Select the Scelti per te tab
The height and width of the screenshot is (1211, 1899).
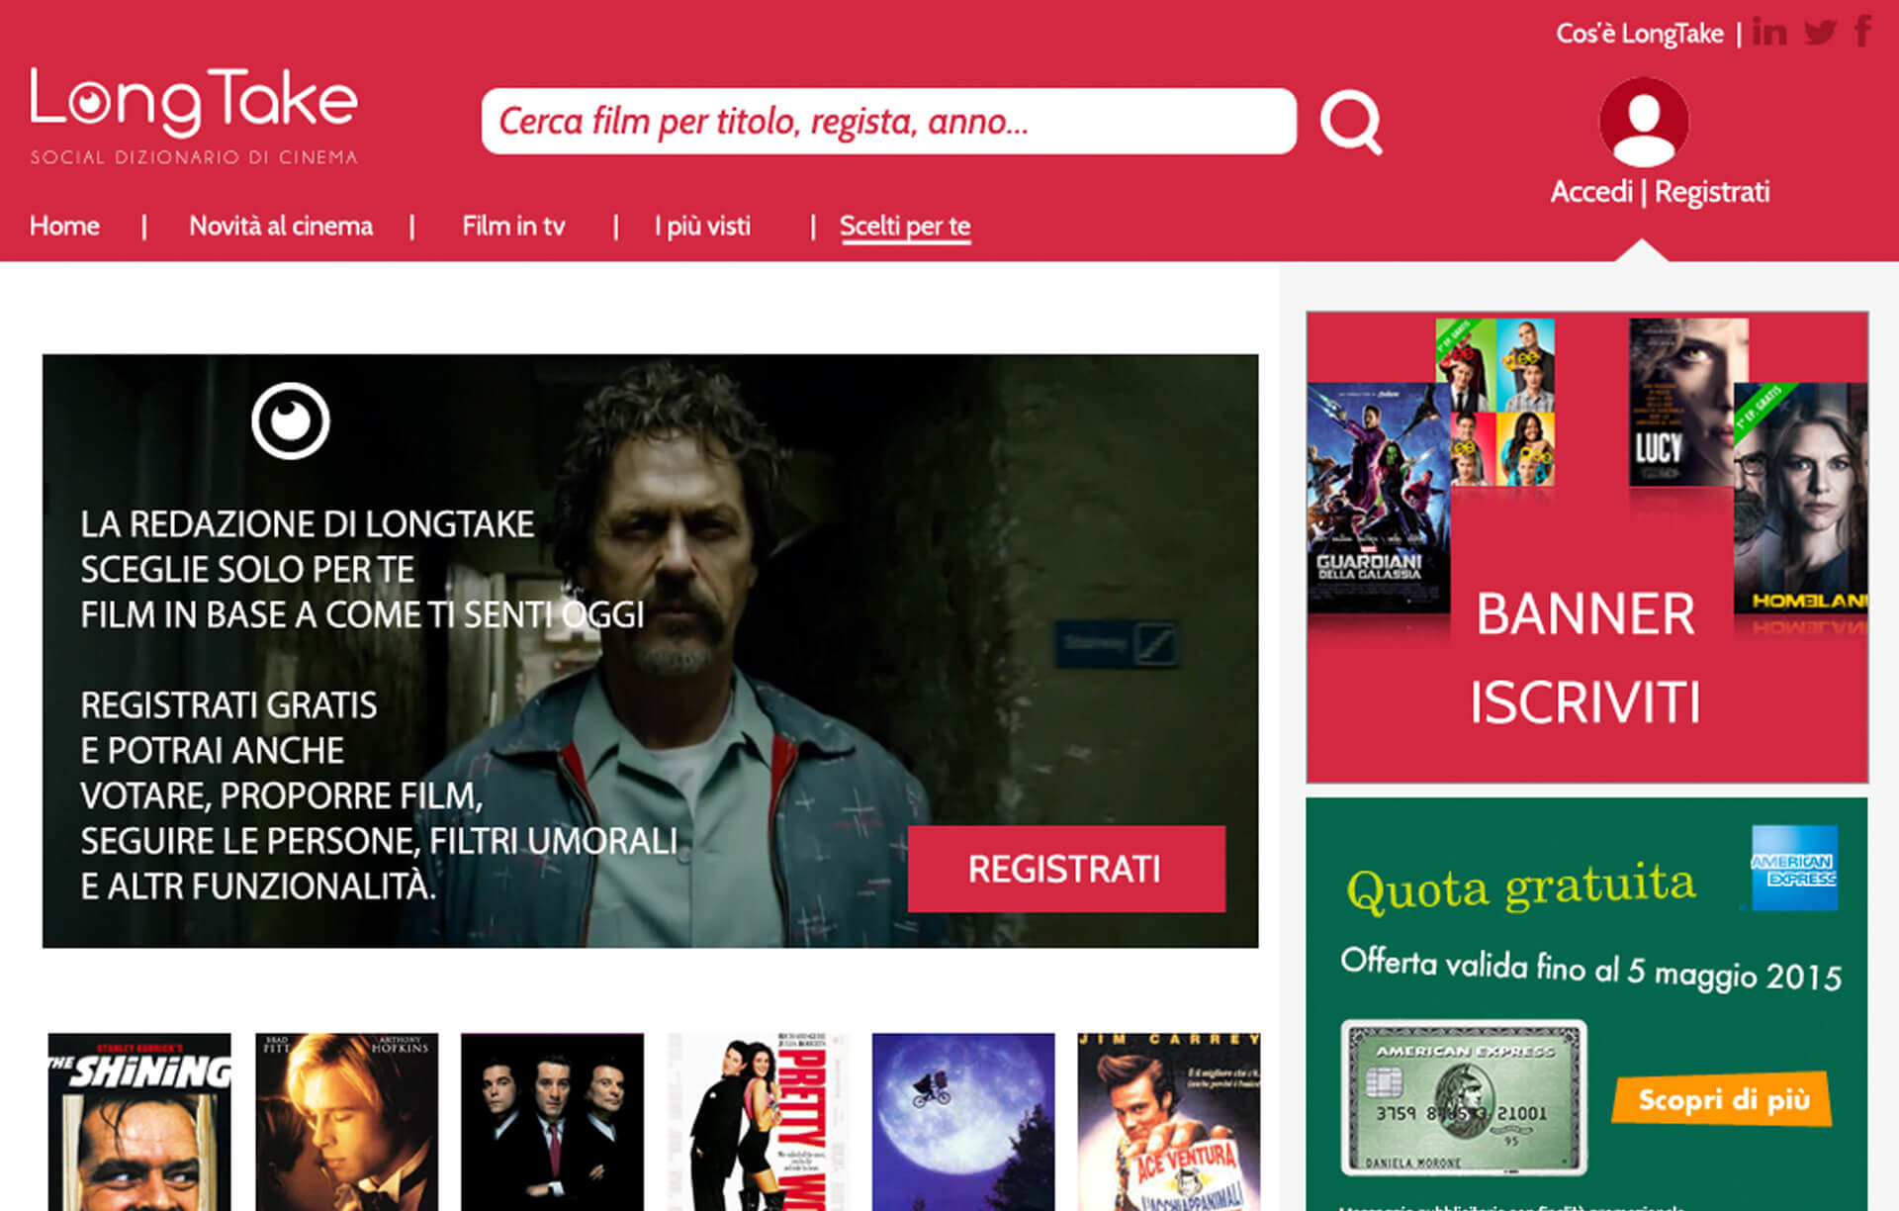coord(905,227)
